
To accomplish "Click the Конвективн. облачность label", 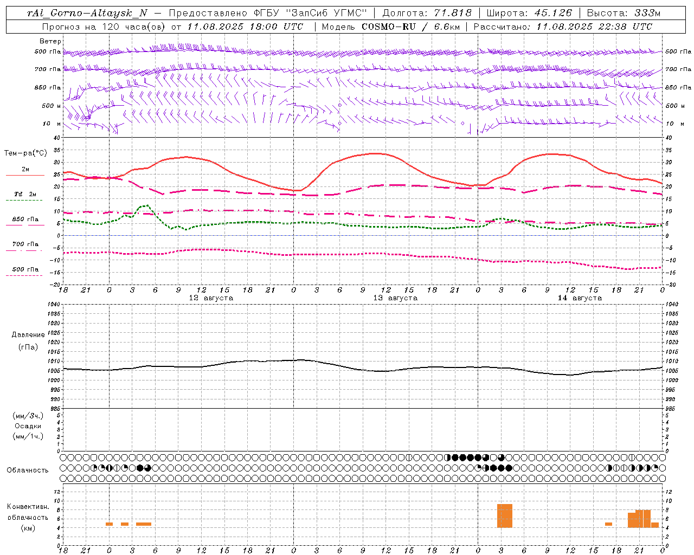I will click(28, 512).
